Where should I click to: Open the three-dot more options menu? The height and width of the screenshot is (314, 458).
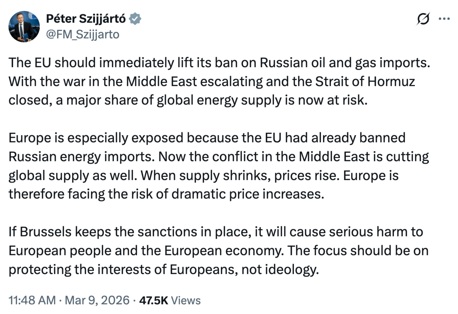(444, 19)
